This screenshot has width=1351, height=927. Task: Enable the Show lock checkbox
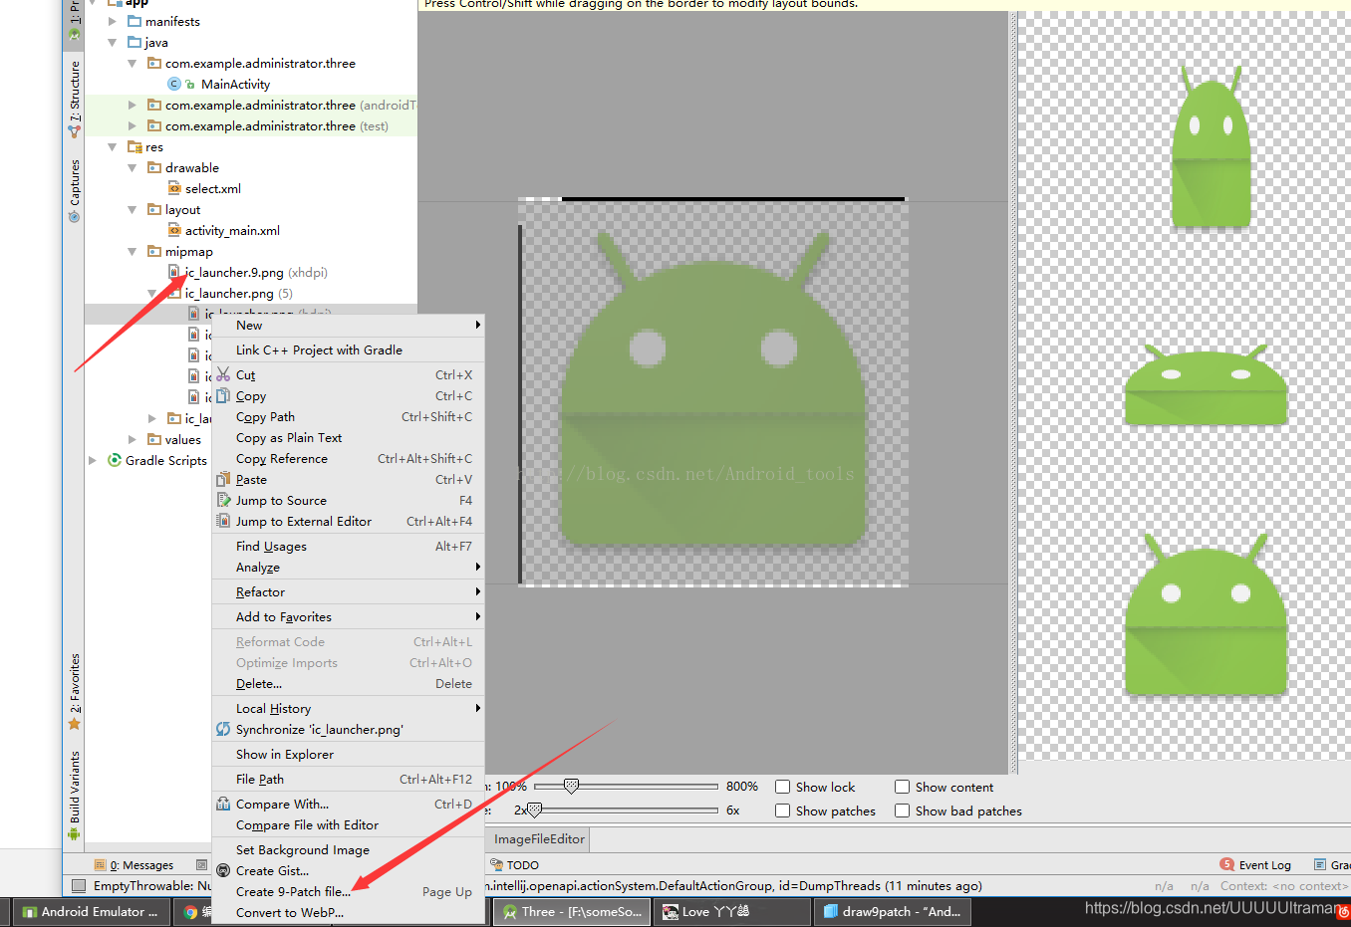(782, 787)
